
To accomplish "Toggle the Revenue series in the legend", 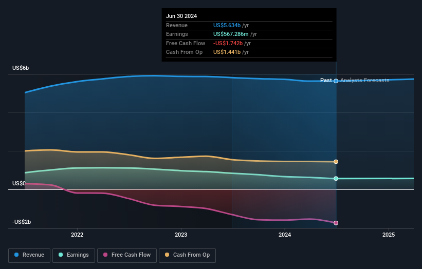I will 29,255.
